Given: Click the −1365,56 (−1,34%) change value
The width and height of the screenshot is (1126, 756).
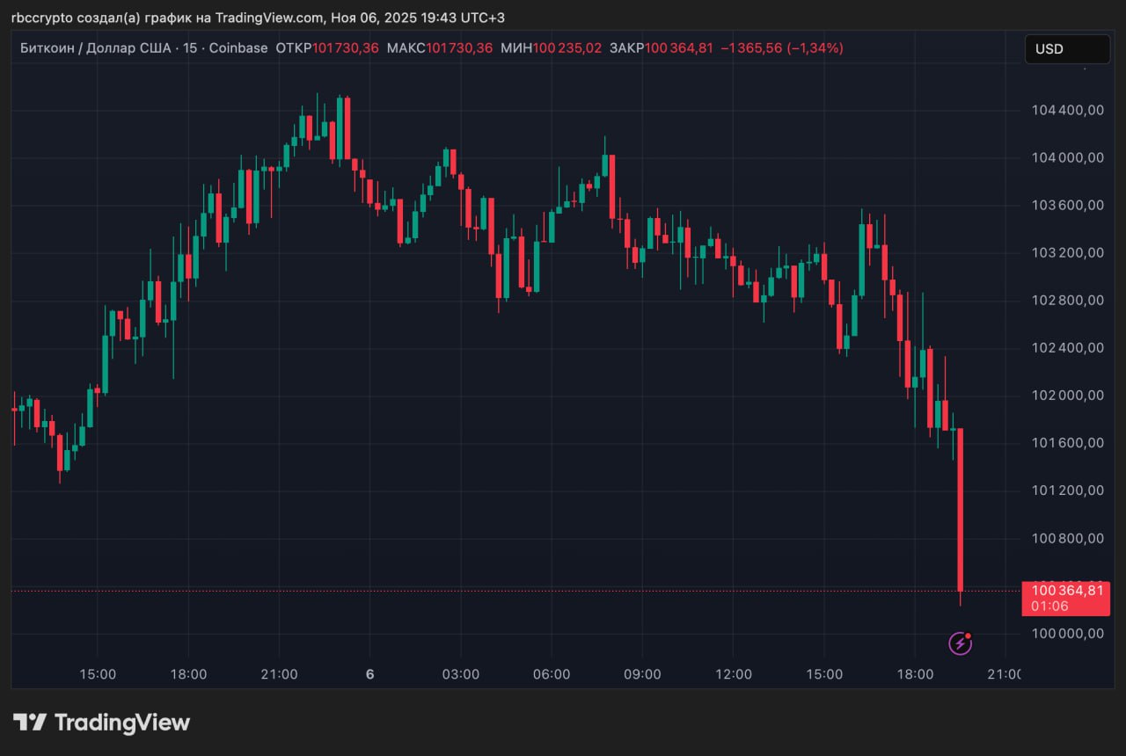Looking at the screenshot, I should coord(781,48).
